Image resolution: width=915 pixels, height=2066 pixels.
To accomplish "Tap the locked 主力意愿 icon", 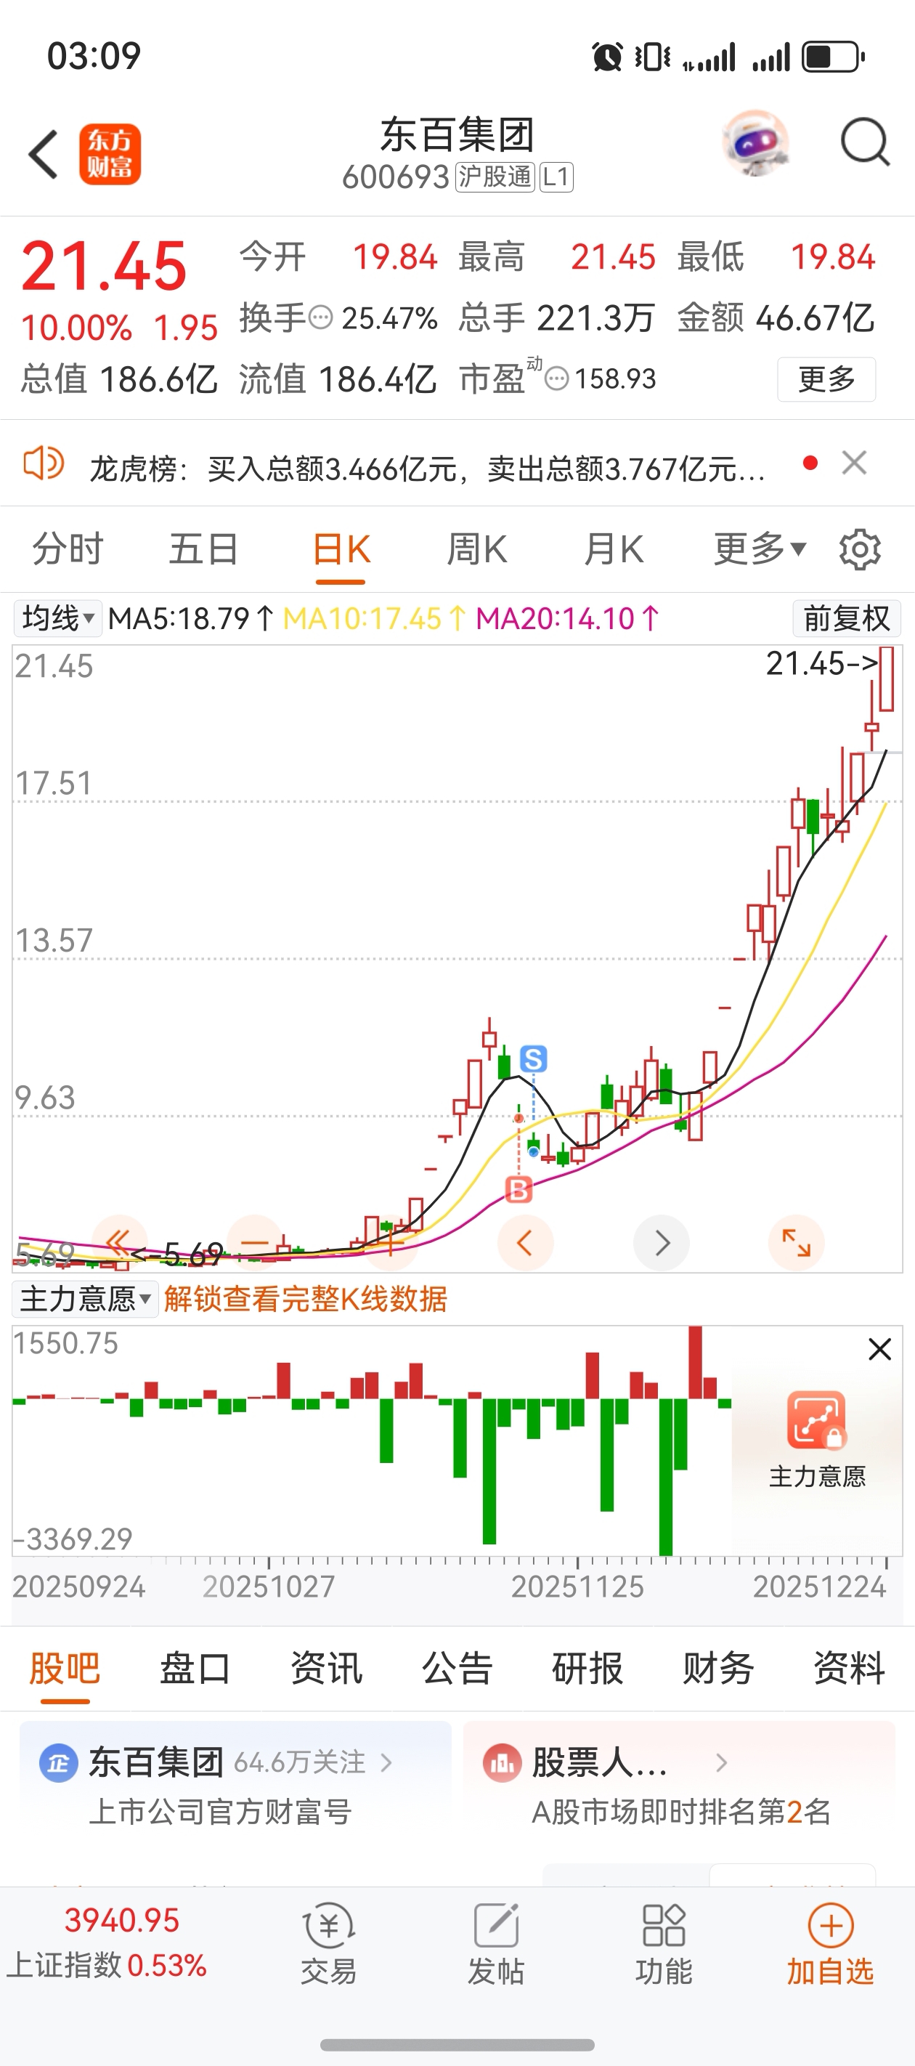I will point(816,1419).
